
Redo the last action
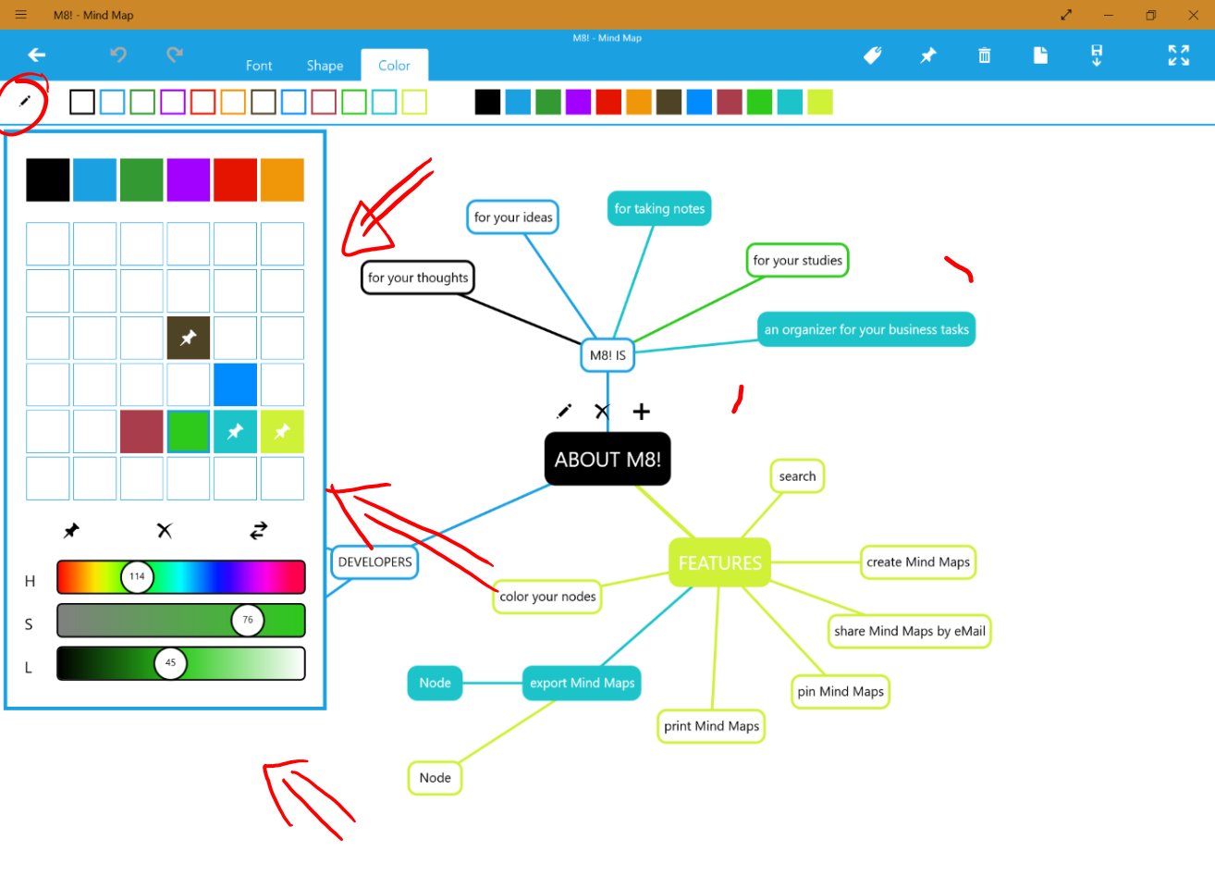click(x=174, y=55)
